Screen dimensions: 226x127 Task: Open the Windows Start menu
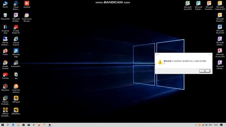(x=2, y=125)
